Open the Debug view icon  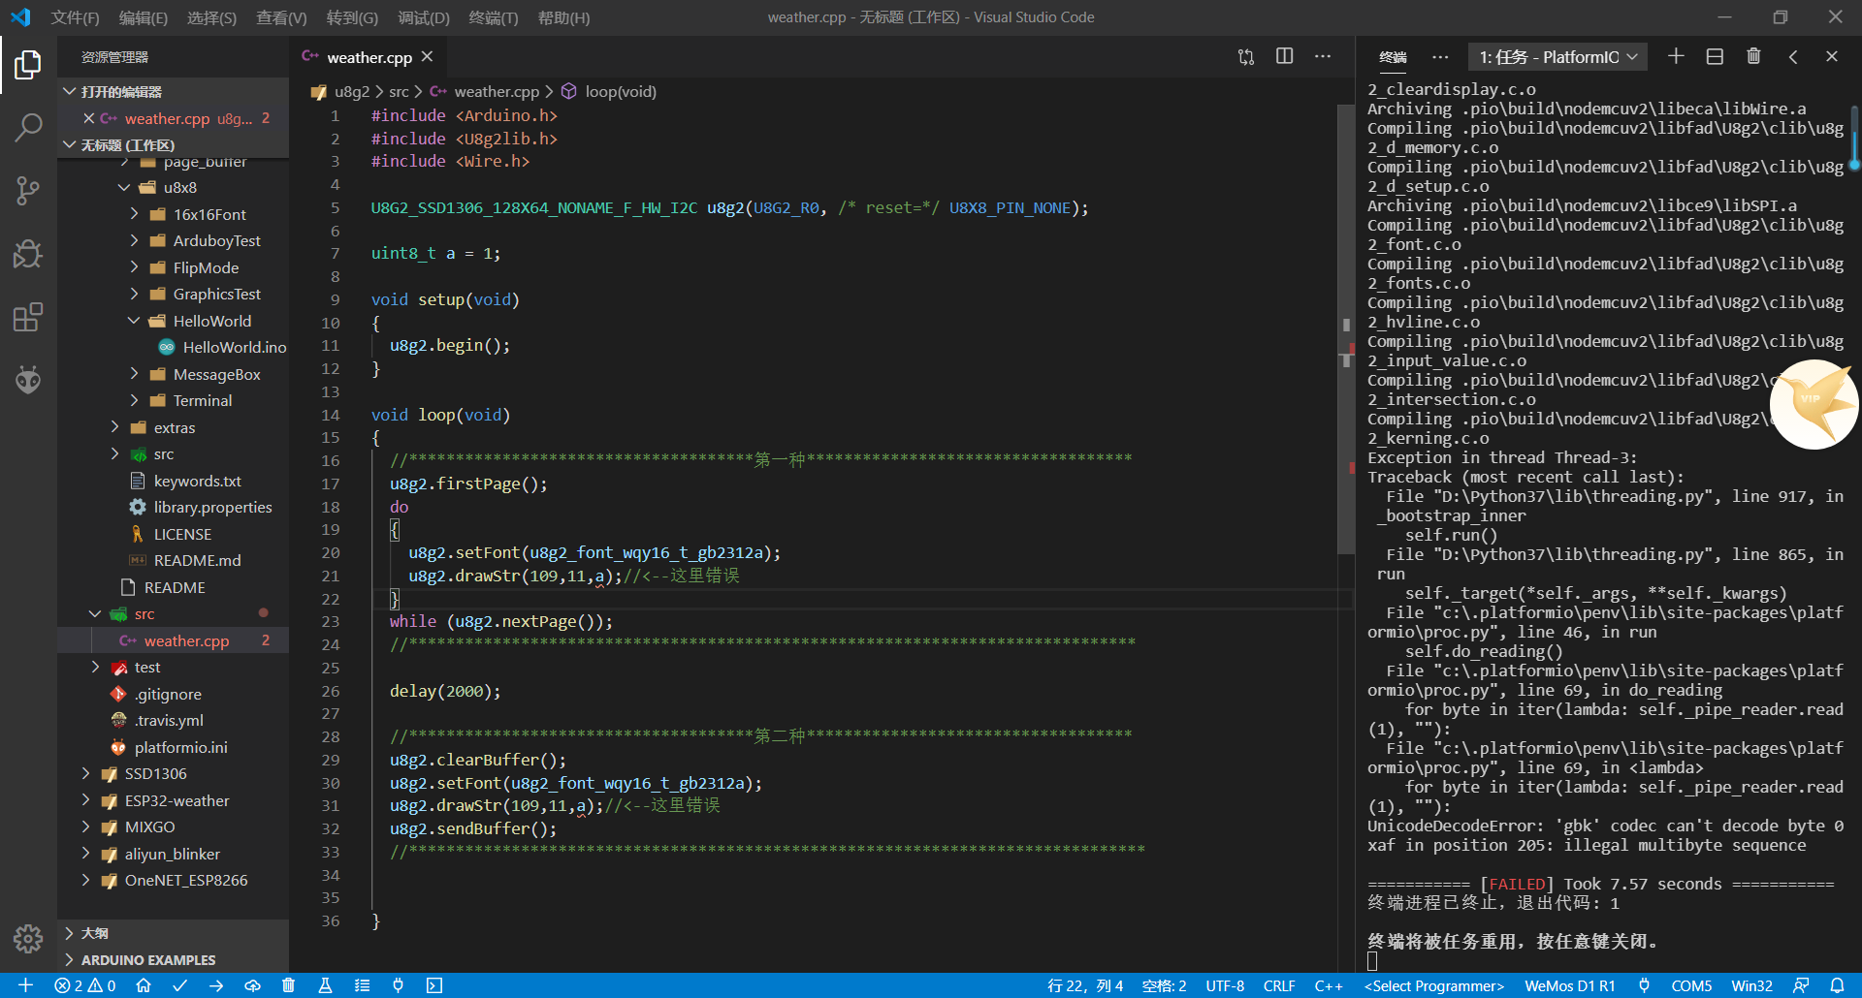(x=28, y=254)
